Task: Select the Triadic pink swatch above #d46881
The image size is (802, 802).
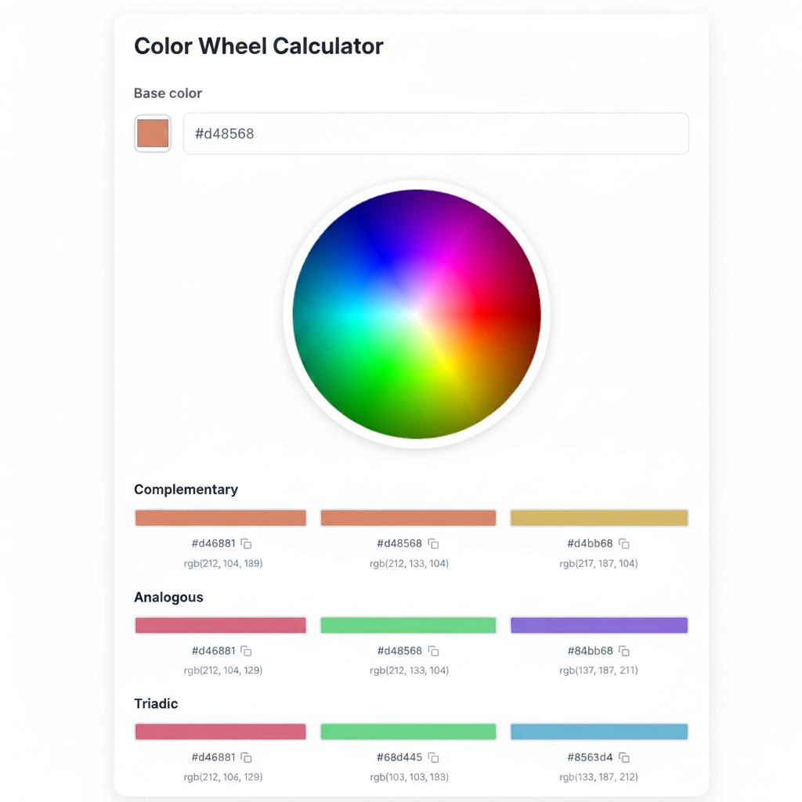Action: coord(220,732)
